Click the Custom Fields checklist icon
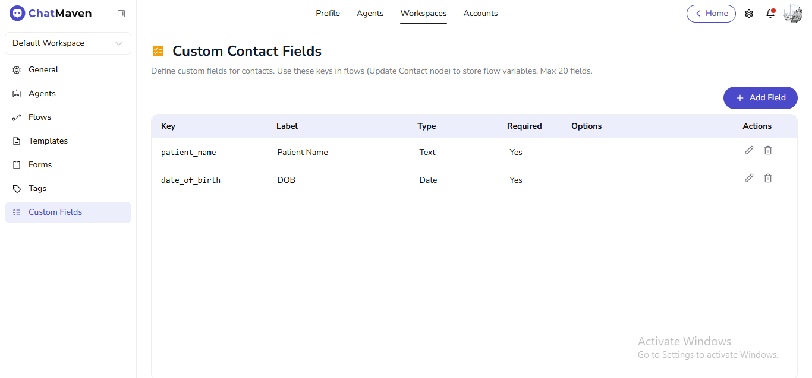Viewport: 812px width, 378px height. [16, 212]
